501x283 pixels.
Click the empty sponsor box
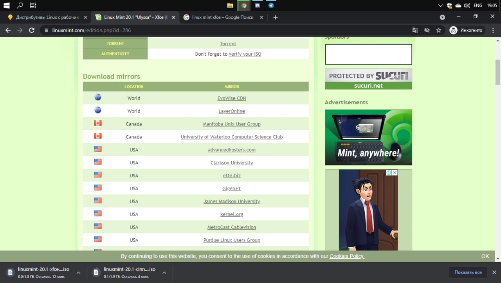click(368, 54)
